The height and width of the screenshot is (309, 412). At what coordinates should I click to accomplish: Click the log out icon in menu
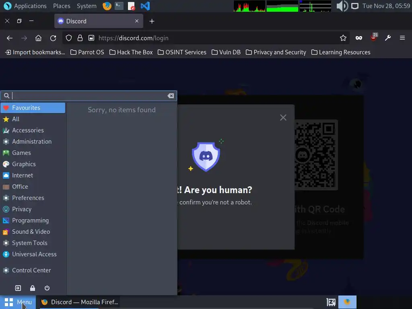[18, 288]
